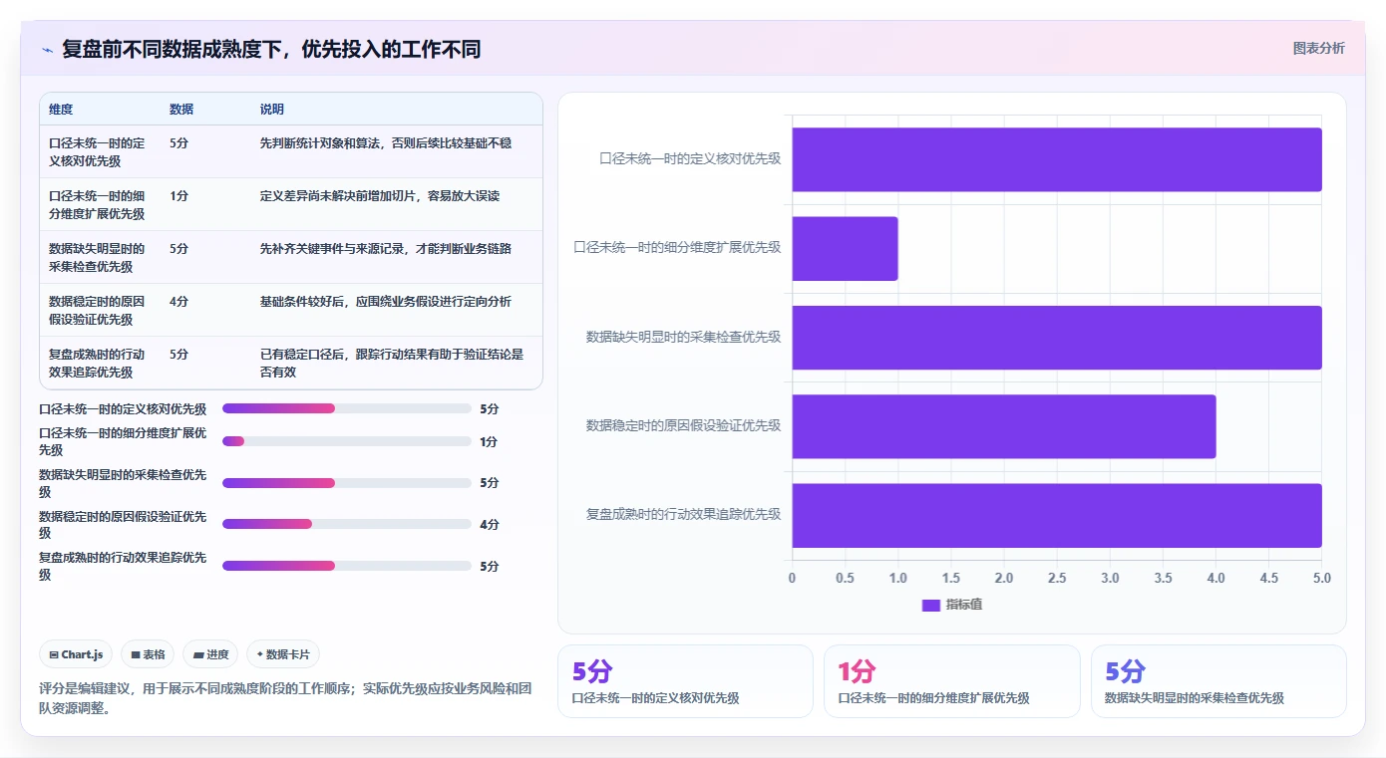Select the 数据卡片 tag

click(283, 654)
